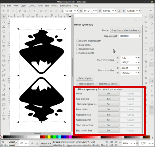Click the Horizontal center button

coord(108,84)
